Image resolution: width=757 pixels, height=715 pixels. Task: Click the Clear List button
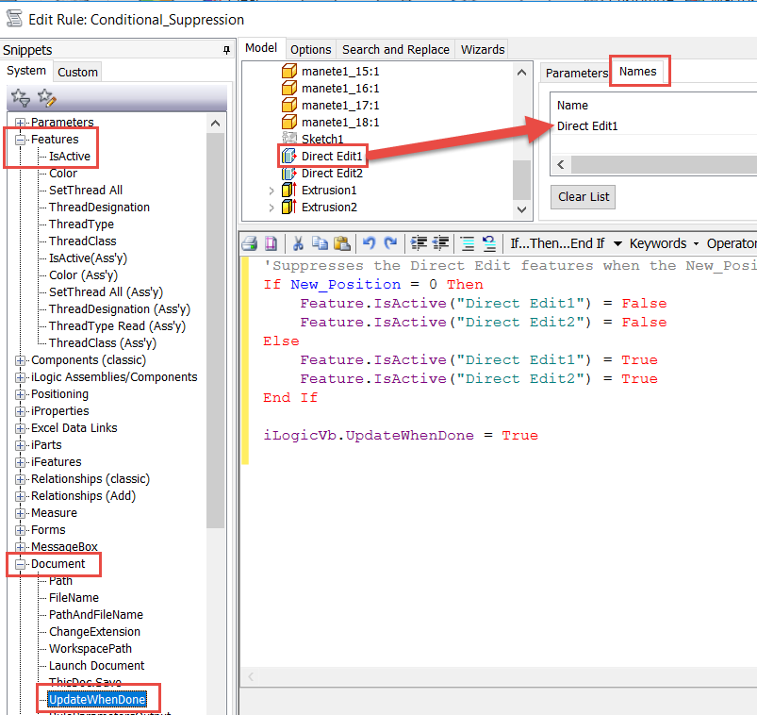pos(584,197)
